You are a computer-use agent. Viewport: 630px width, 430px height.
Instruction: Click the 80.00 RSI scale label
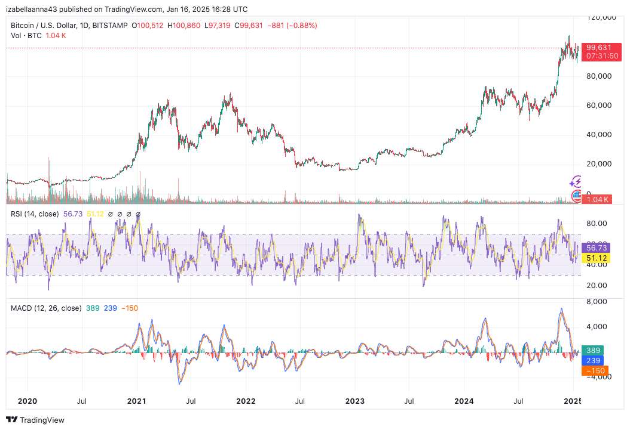point(597,224)
